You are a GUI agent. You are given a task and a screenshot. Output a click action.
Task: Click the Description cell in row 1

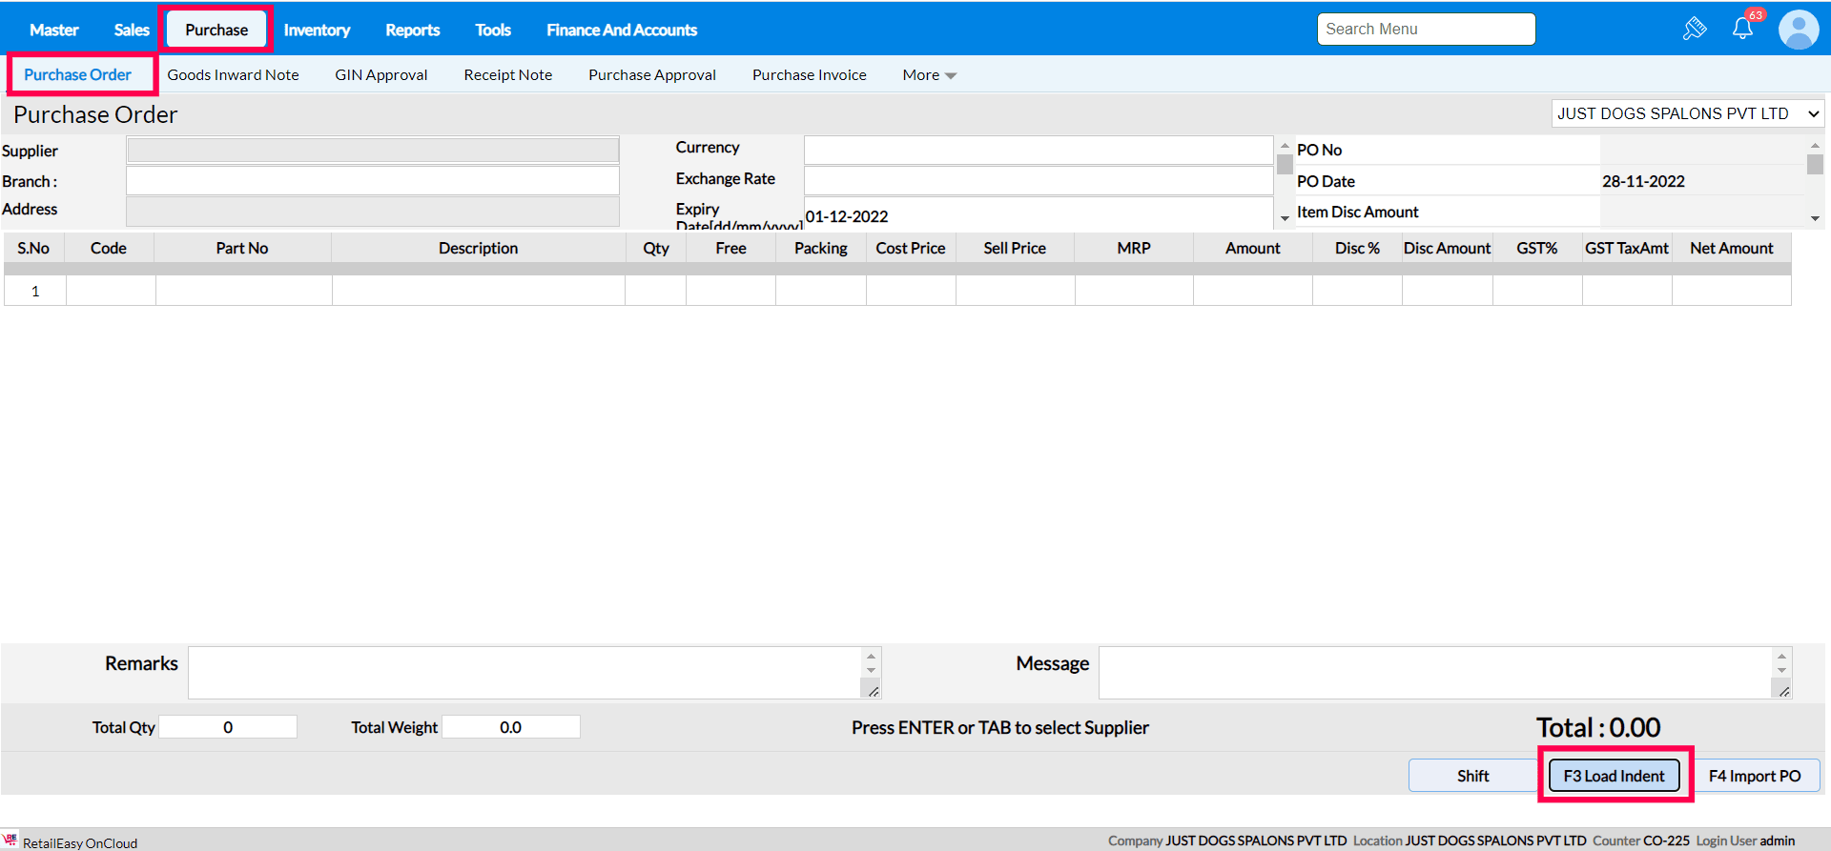pos(479,291)
